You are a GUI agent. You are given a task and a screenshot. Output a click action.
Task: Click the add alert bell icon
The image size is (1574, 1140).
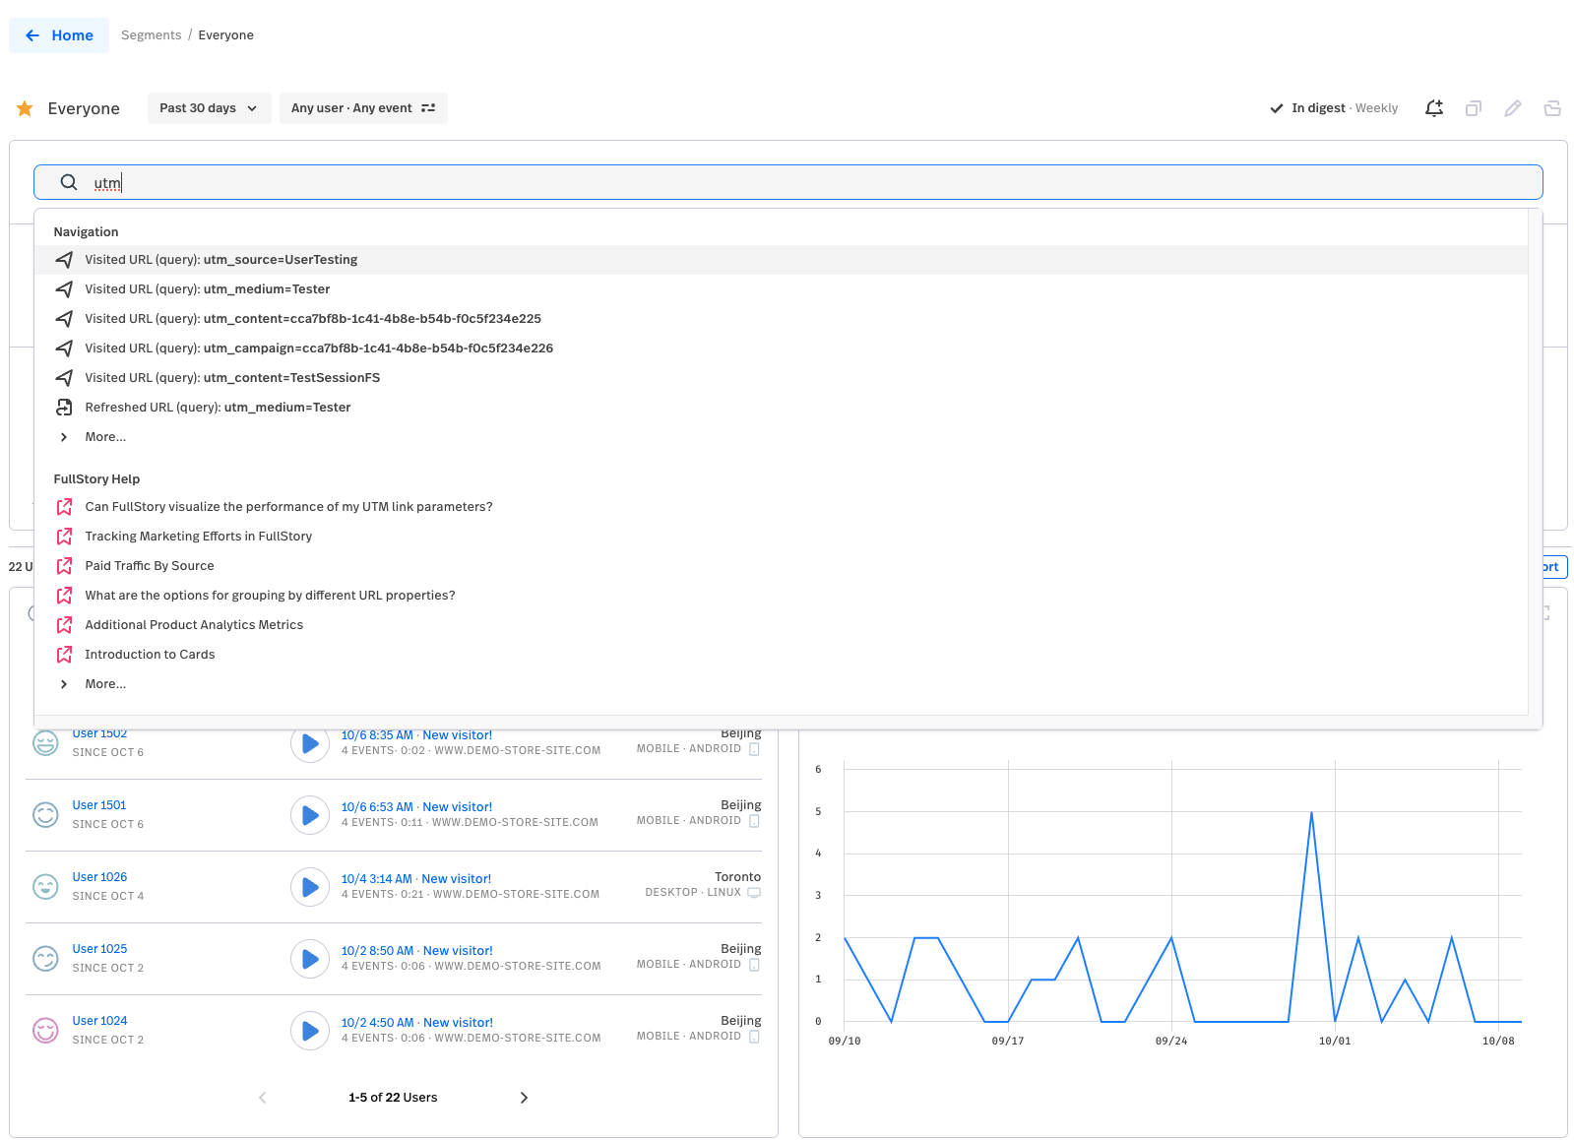click(x=1434, y=108)
